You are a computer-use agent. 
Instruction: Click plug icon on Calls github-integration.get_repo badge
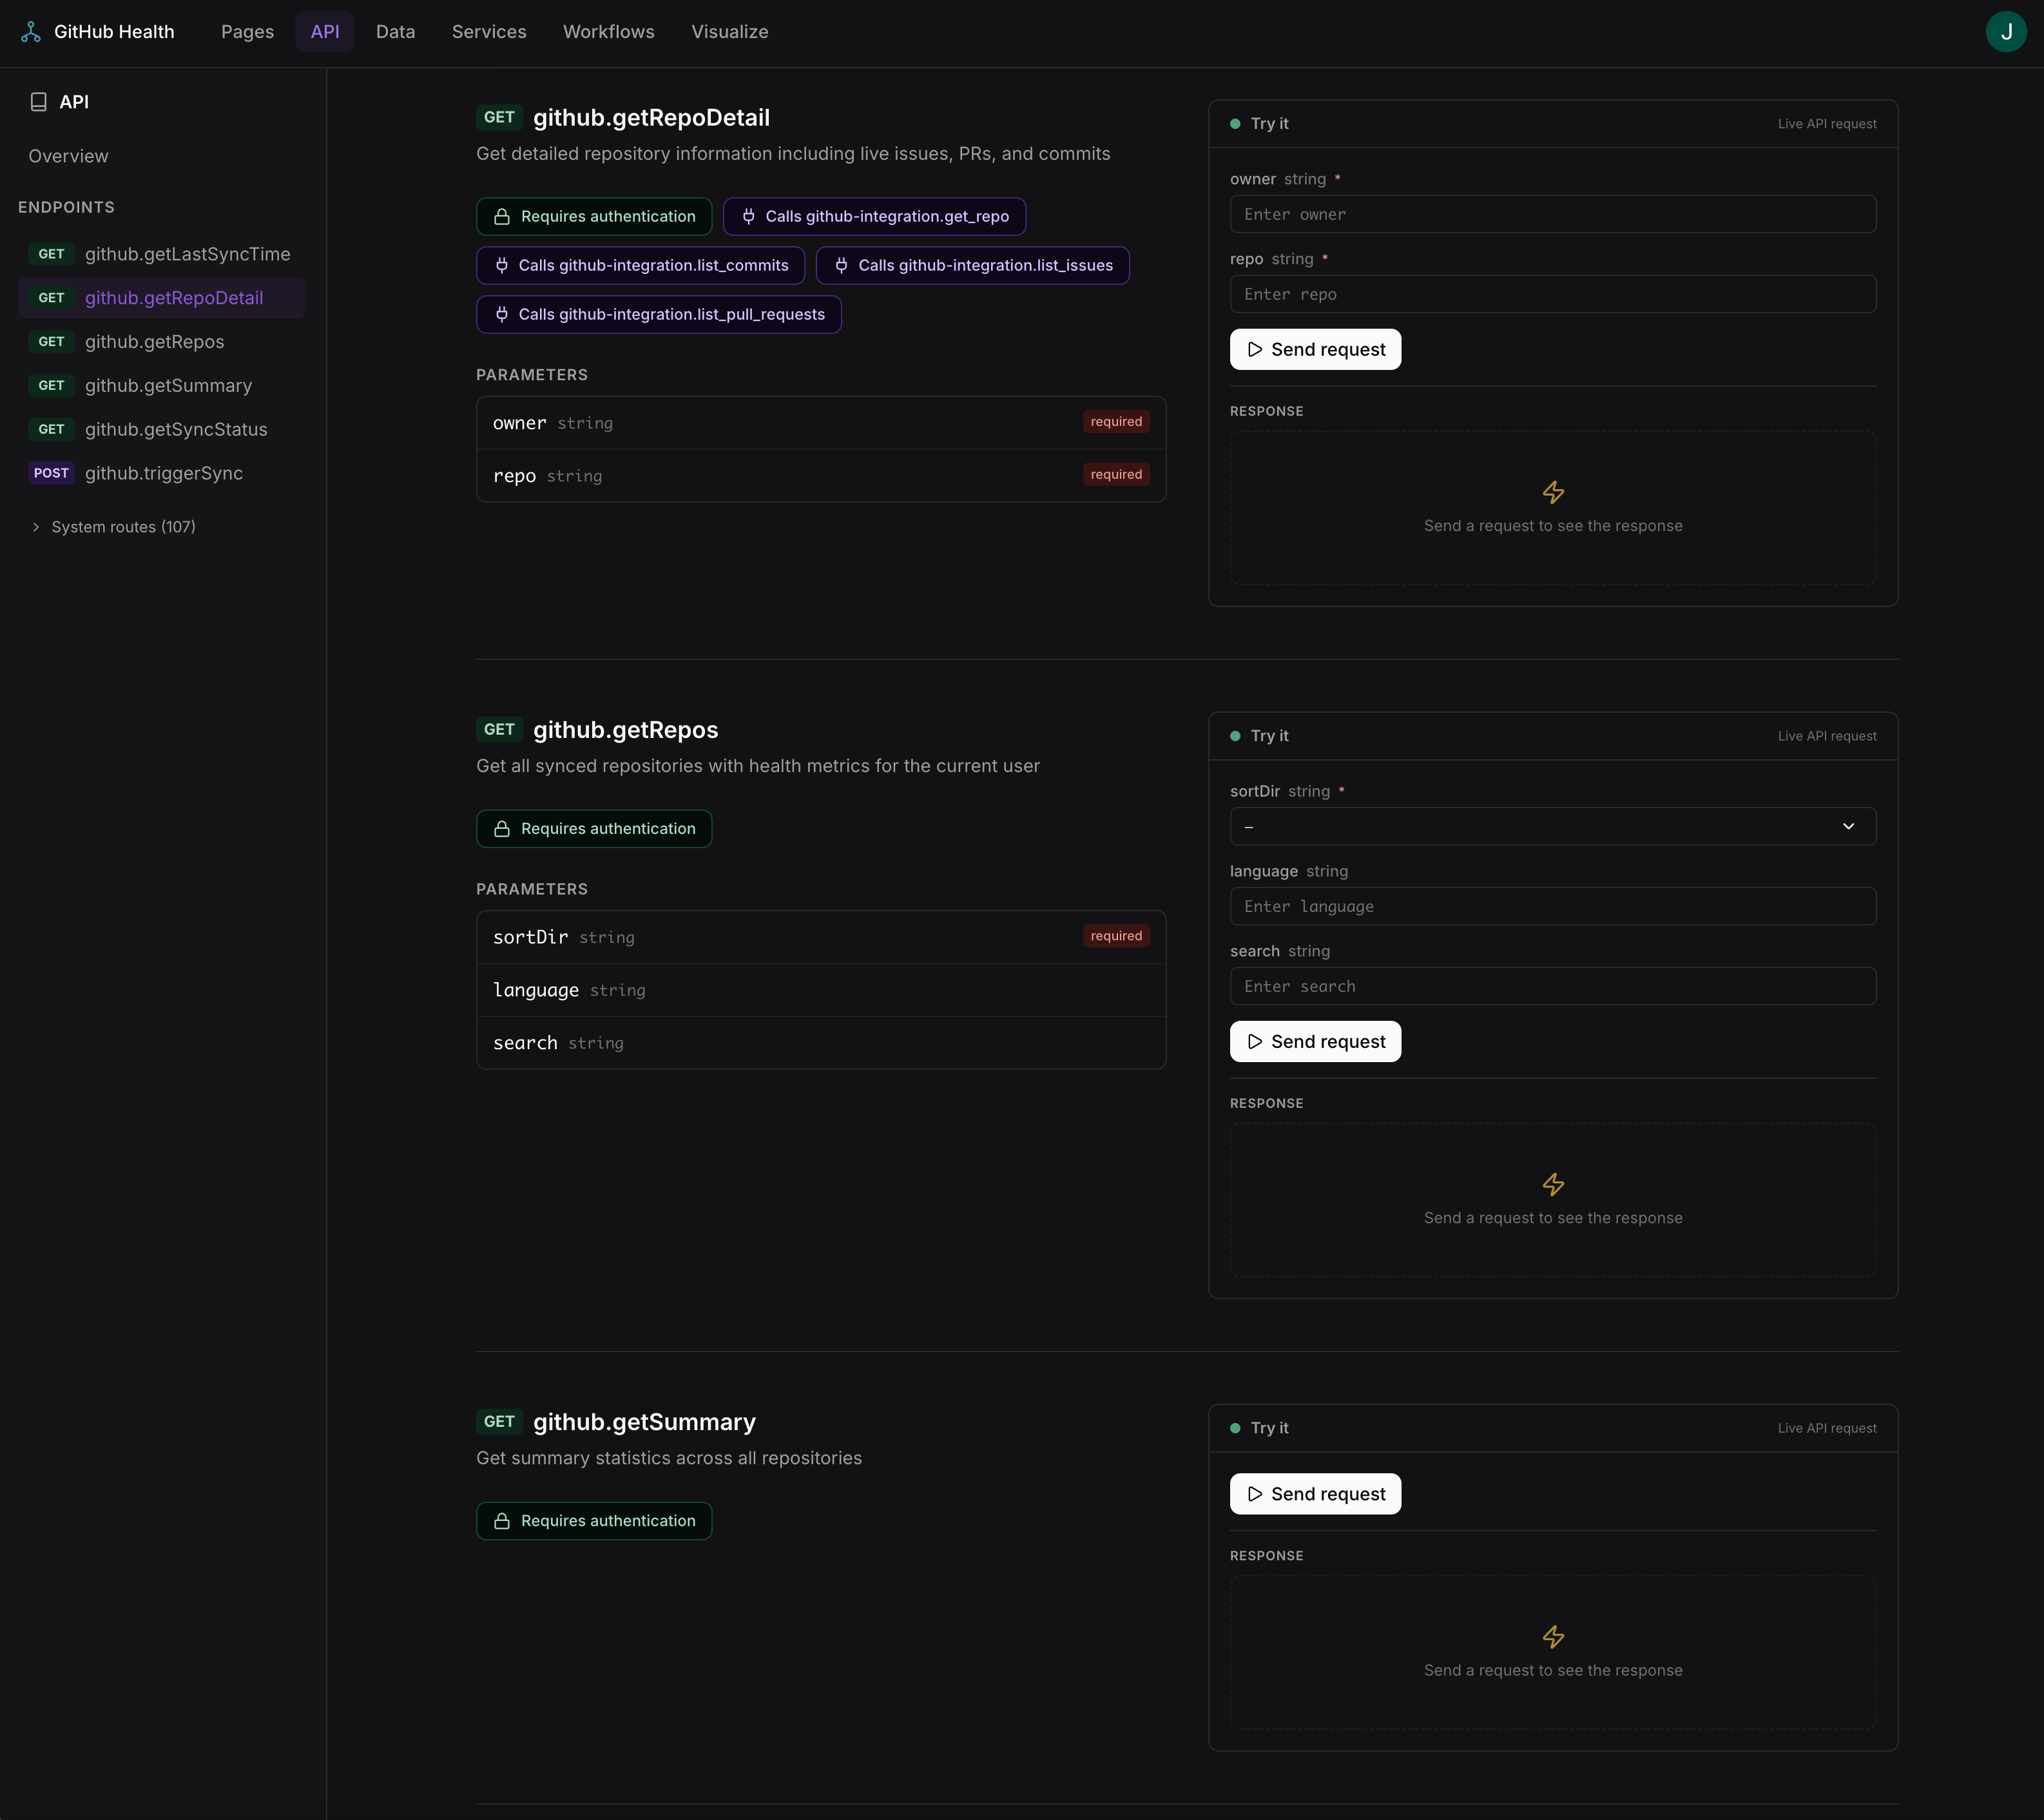point(748,217)
